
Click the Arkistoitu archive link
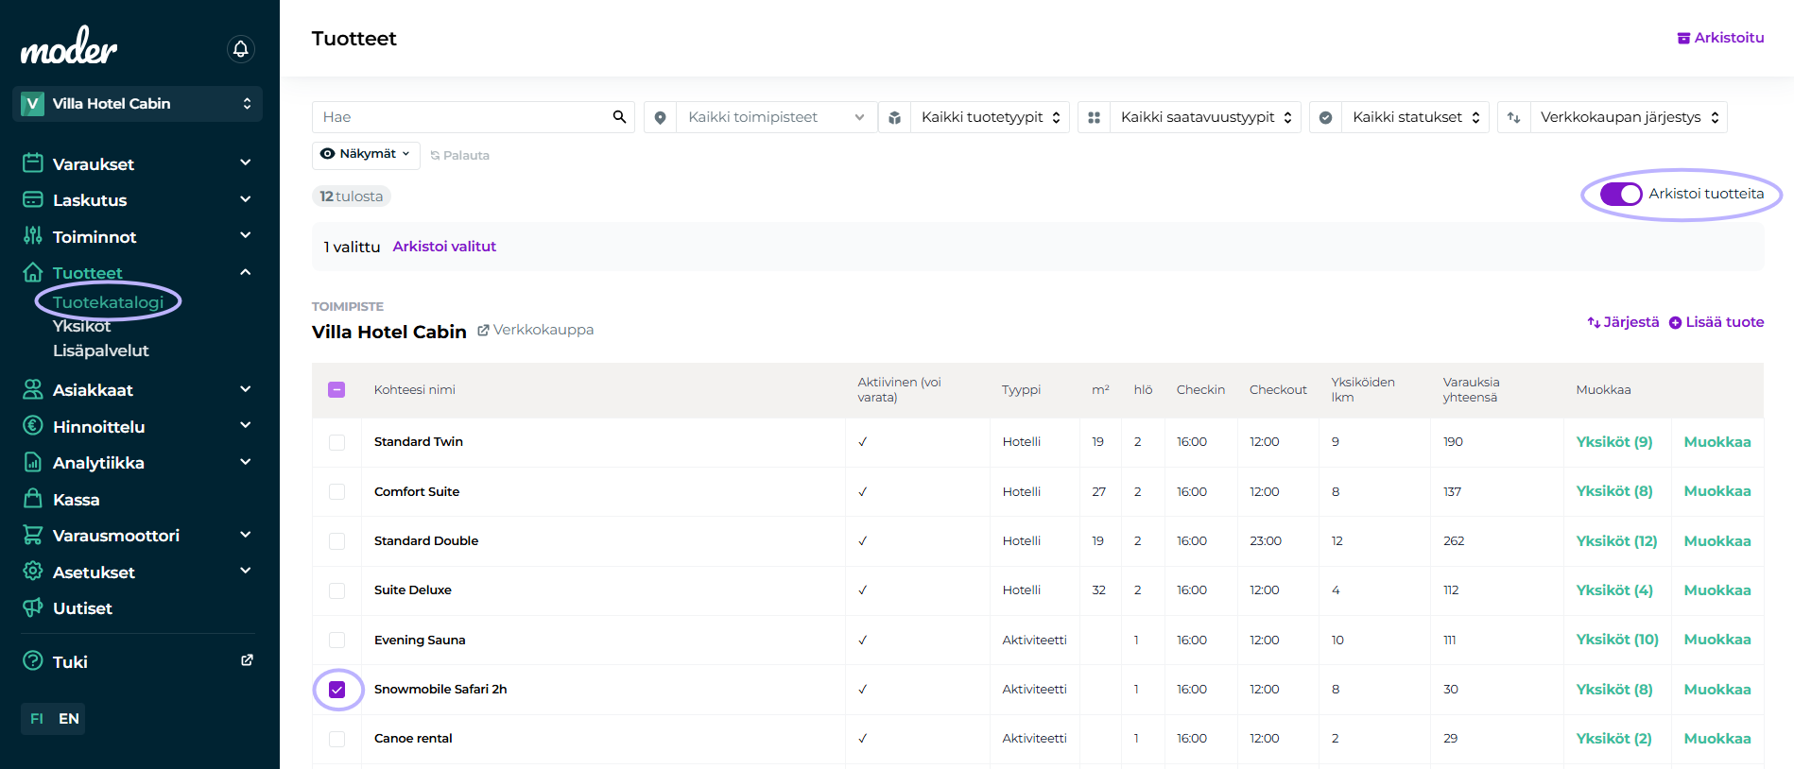[x=1720, y=38]
